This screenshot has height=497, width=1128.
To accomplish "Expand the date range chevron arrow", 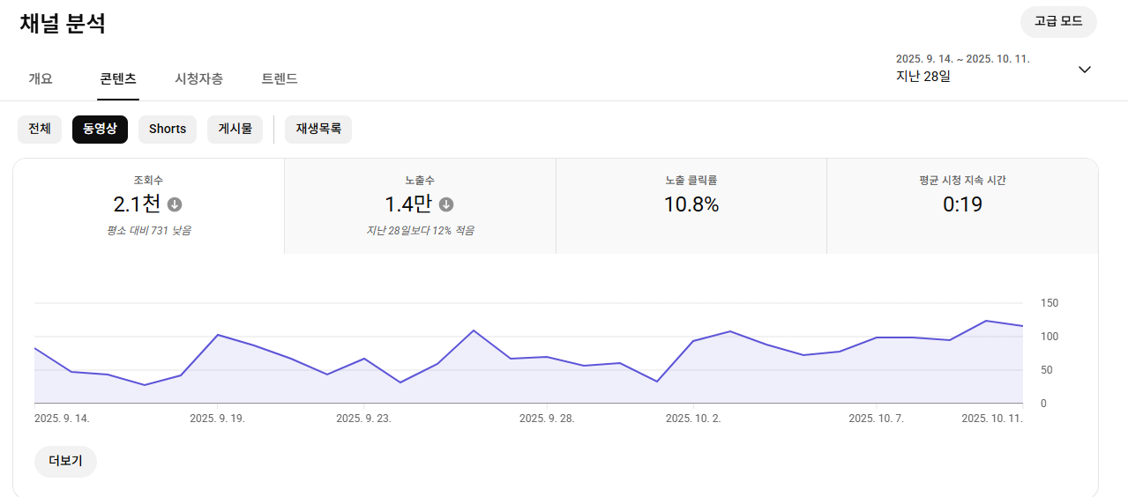I will click(1085, 70).
